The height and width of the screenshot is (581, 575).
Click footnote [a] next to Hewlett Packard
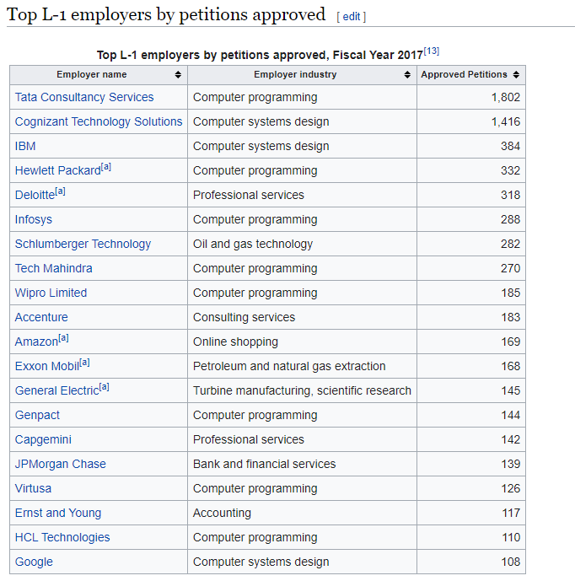(x=106, y=167)
